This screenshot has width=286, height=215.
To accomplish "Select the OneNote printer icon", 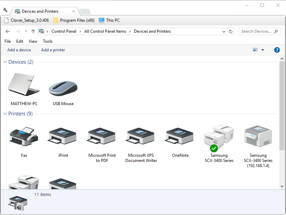I will [x=180, y=136].
